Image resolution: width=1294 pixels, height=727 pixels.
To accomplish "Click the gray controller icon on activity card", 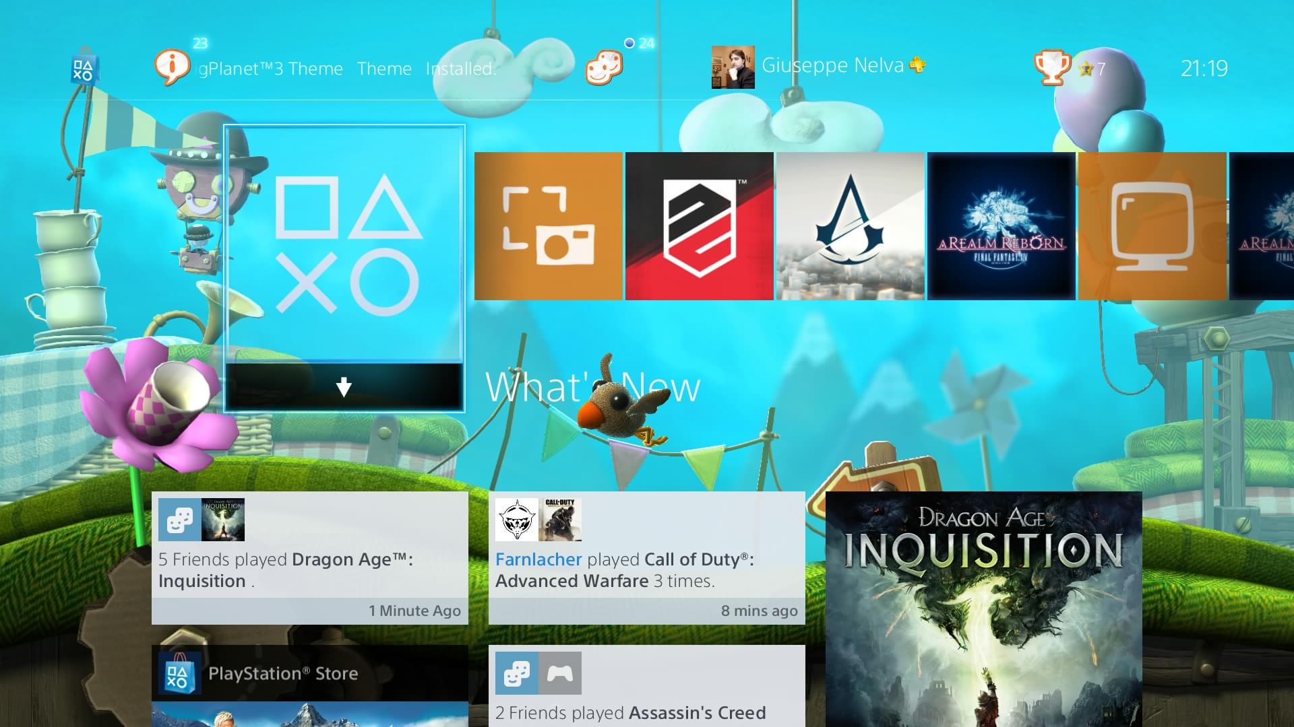I will point(560,673).
